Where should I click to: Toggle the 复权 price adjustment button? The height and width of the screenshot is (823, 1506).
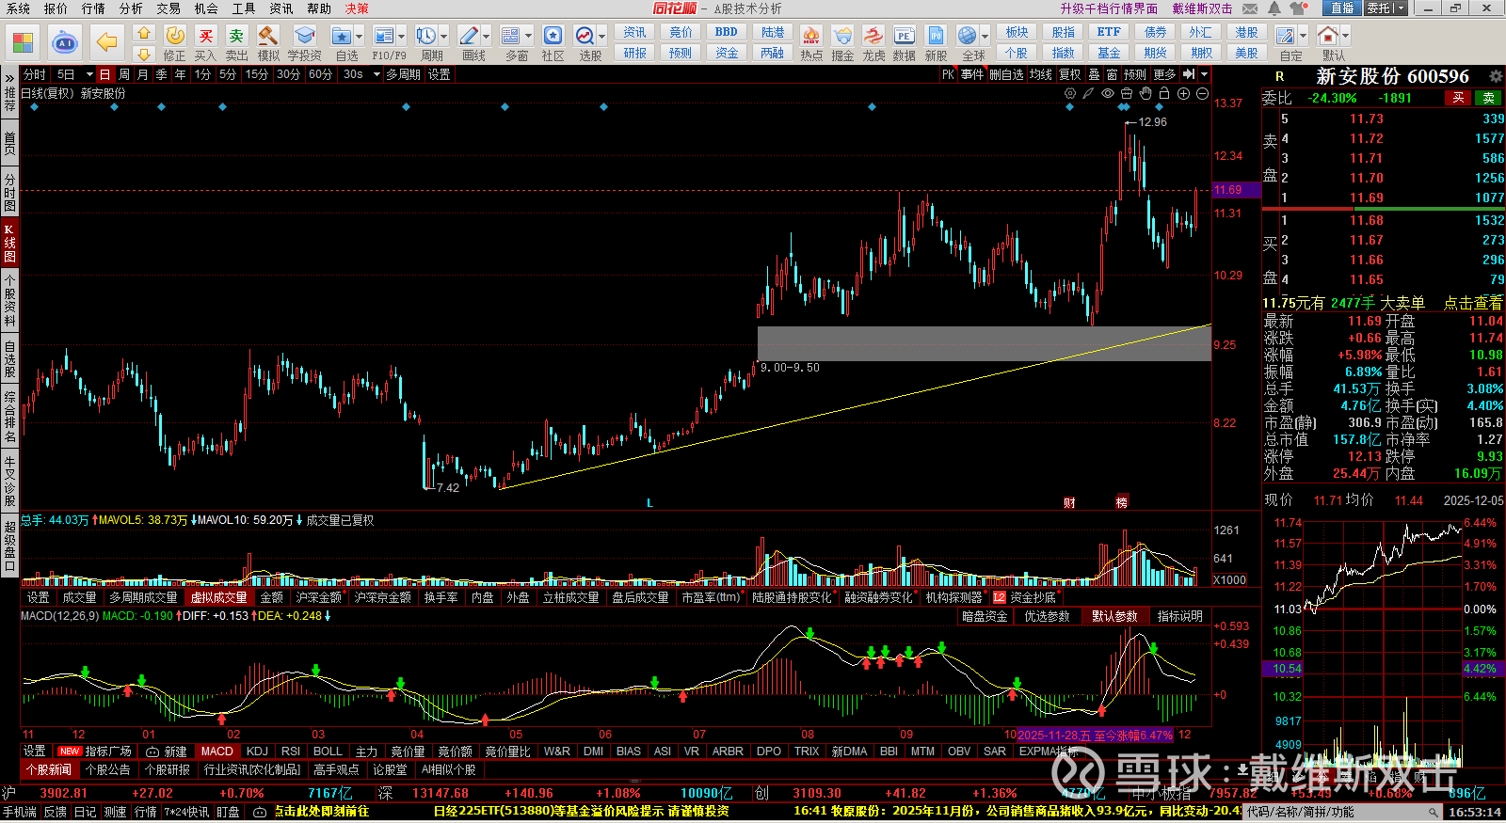click(x=1069, y=74)
